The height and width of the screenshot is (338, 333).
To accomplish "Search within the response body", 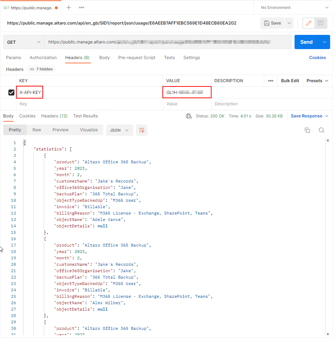I will pos(322,130).
